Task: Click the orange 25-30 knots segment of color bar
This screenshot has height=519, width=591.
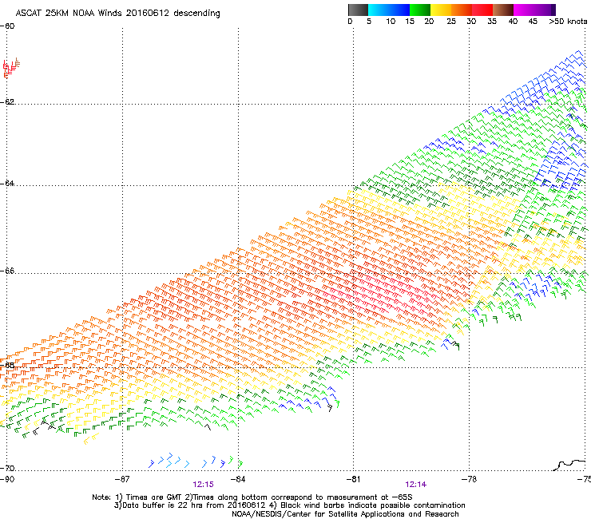Action: 462,10
